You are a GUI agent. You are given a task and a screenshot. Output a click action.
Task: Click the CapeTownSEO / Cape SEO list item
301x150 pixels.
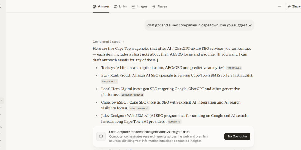171,105
